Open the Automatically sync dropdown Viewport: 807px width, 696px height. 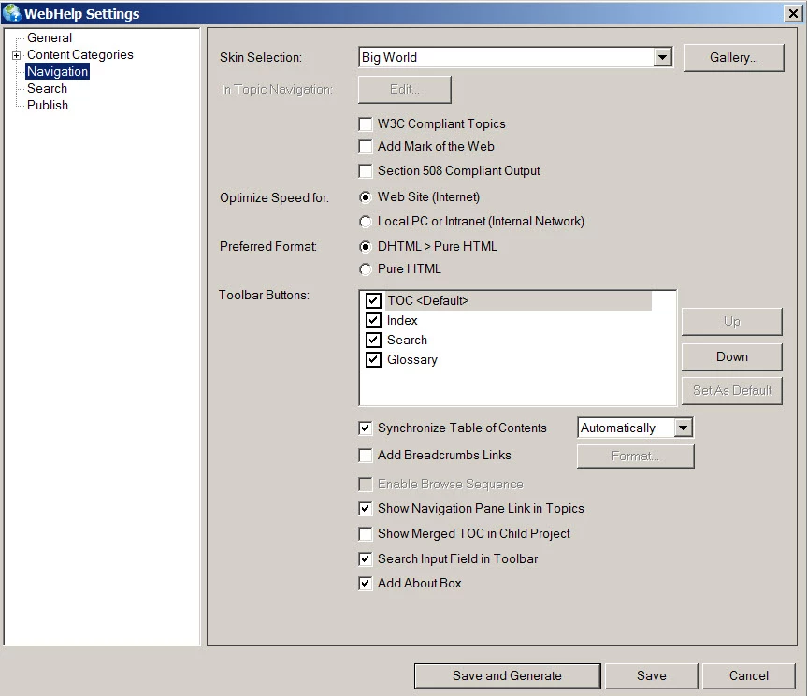click(683, 428)
